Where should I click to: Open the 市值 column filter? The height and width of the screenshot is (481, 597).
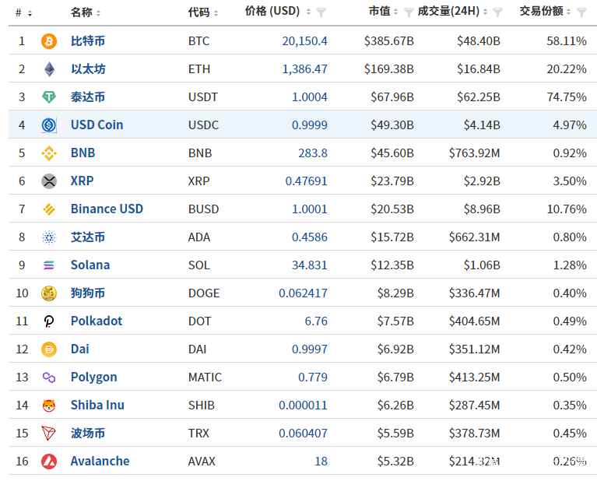pyautogui.click(x=408, y=12)
